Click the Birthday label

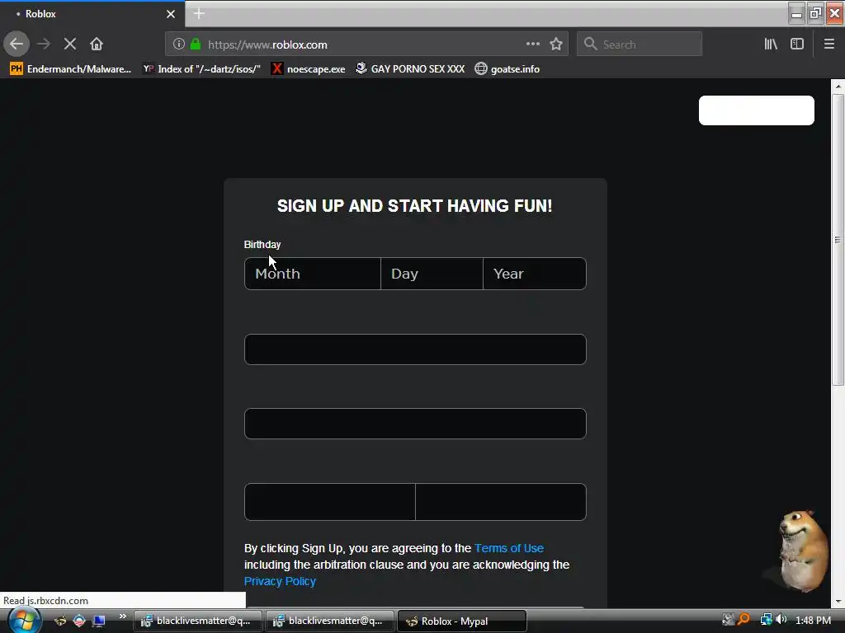[x=262, y=244]
